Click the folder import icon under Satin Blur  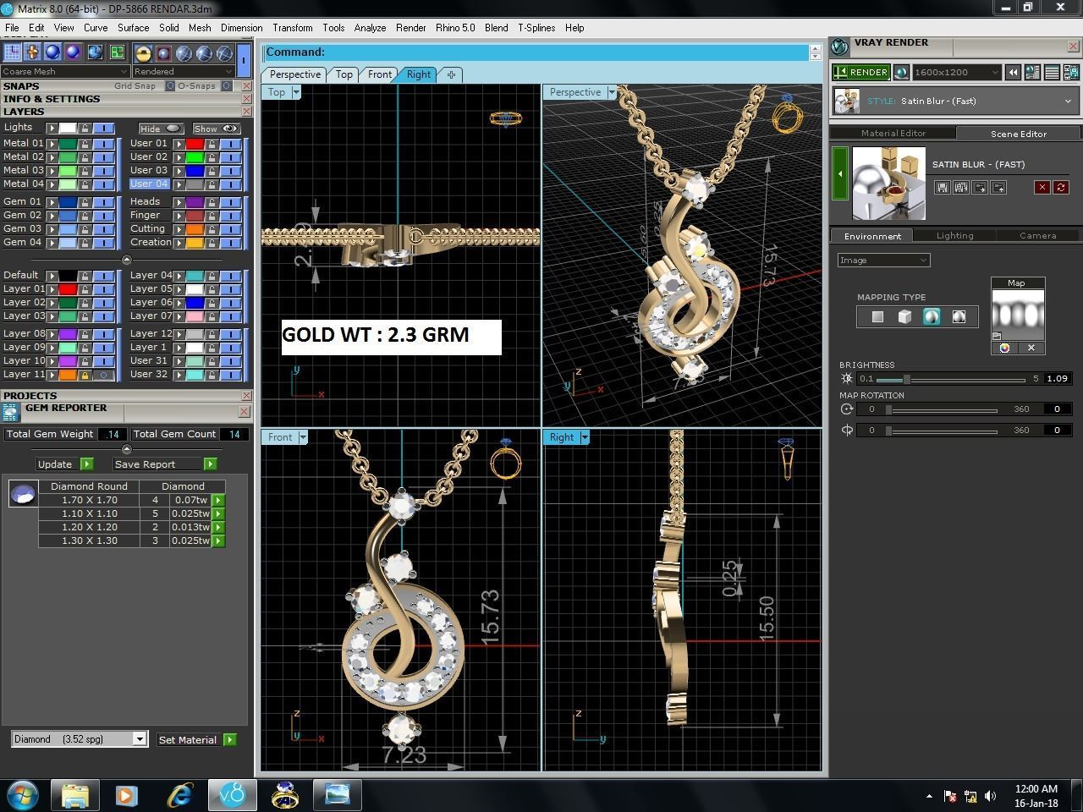coord(980,187)
